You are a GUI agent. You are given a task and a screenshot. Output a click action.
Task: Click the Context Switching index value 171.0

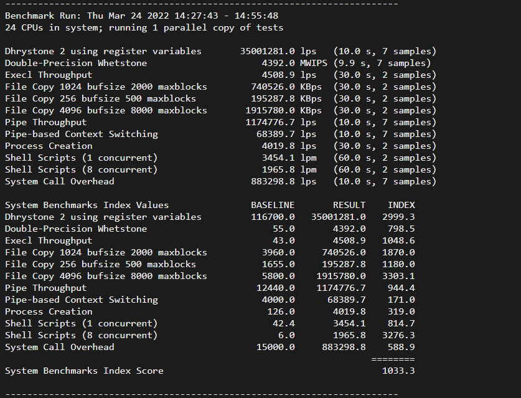point(401,300)
